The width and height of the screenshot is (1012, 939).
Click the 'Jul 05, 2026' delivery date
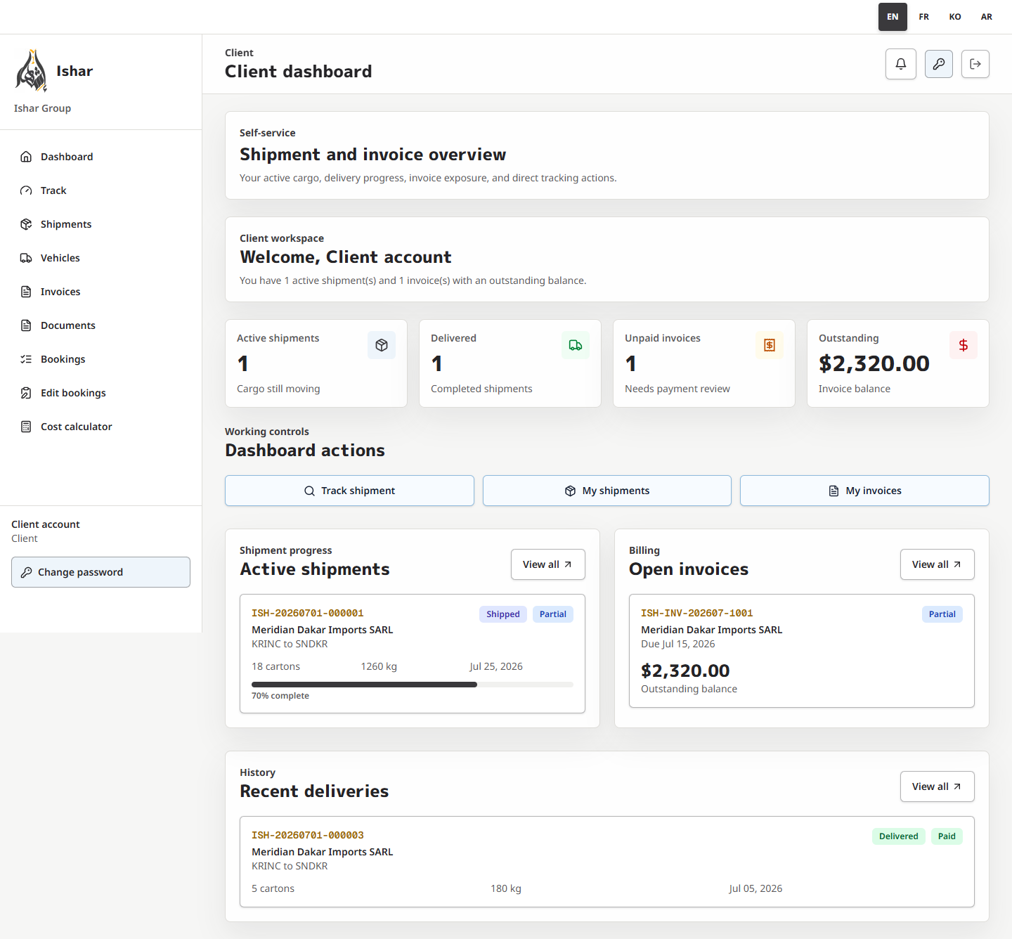click(755, 888)
